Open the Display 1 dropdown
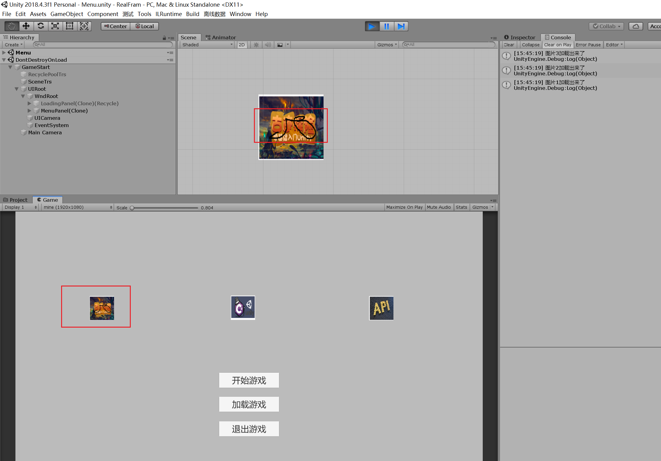This screenshot has width=661, height=461. (x=21, y=207)
